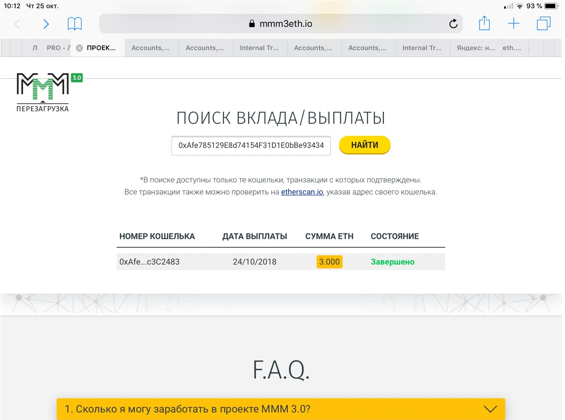Close the ПРОЕК... tab with its X
The height and width of the screenshot is (420, 565).
[x=79, y=48]
